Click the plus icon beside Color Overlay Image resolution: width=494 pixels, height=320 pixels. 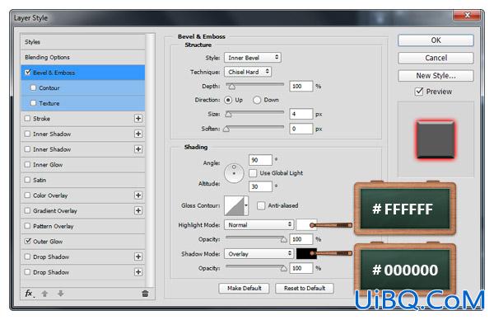pos(138,195)
